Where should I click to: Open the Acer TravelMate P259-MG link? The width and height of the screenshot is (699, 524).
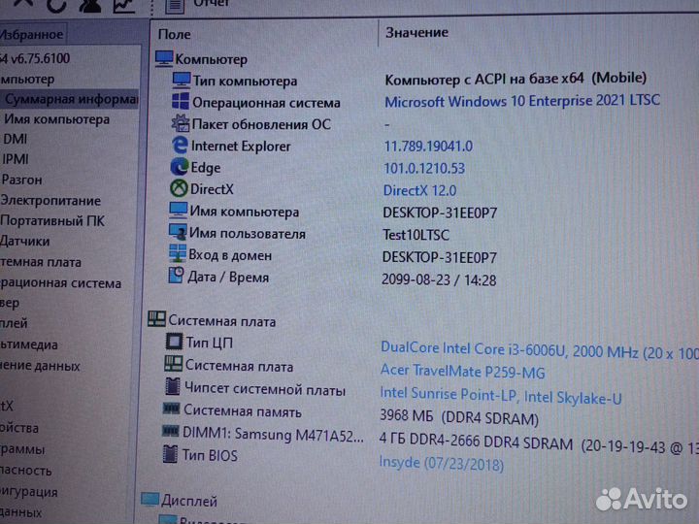point(463,372)
